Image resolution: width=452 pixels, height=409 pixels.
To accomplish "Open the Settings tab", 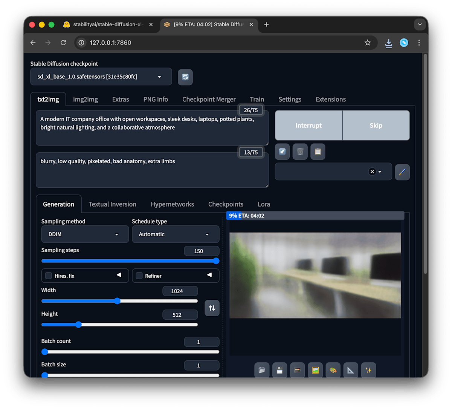I will coord(290,100).
